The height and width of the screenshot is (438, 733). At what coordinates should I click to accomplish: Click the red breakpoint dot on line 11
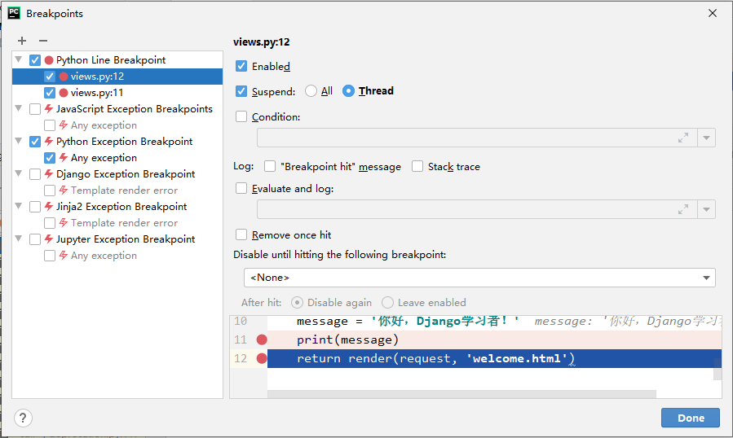pyautogui.click(x=262, y=339)
